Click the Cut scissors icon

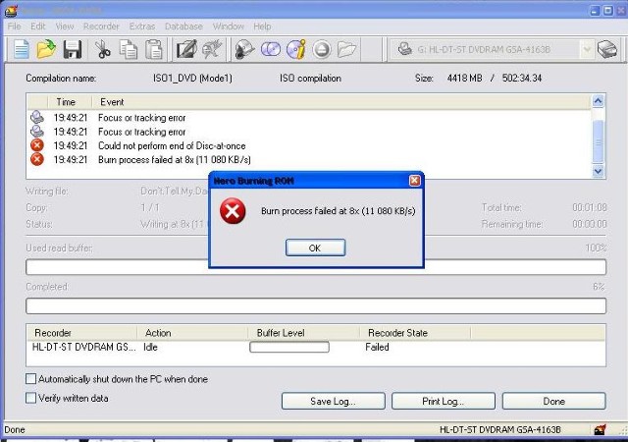coord(102,50)
